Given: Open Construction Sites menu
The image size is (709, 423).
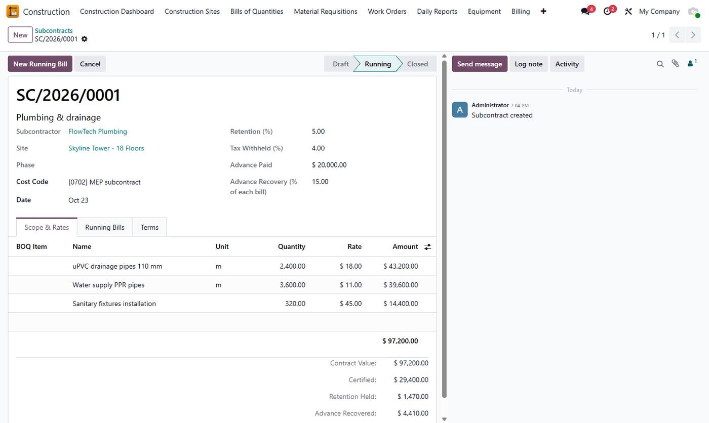Looking at the screenshot, I should (x=192, y=11).
